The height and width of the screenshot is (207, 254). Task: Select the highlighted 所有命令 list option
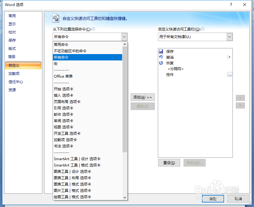click(x=87, y=57)
